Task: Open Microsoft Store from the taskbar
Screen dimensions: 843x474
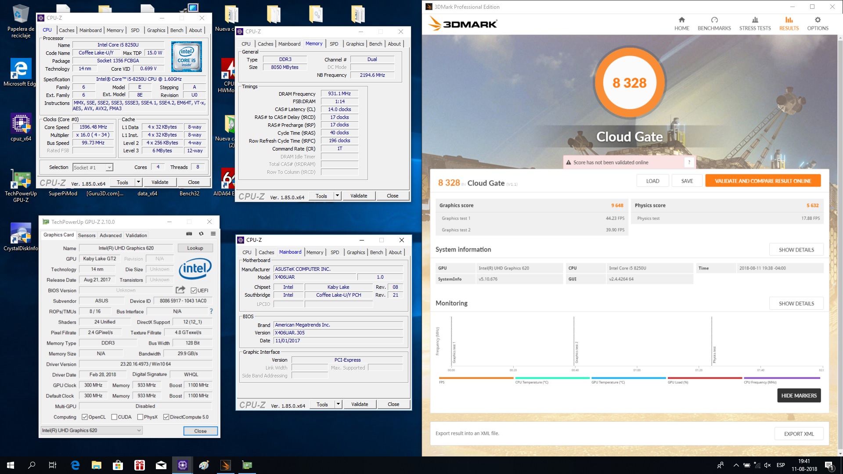Action: [x=118, y=465]
